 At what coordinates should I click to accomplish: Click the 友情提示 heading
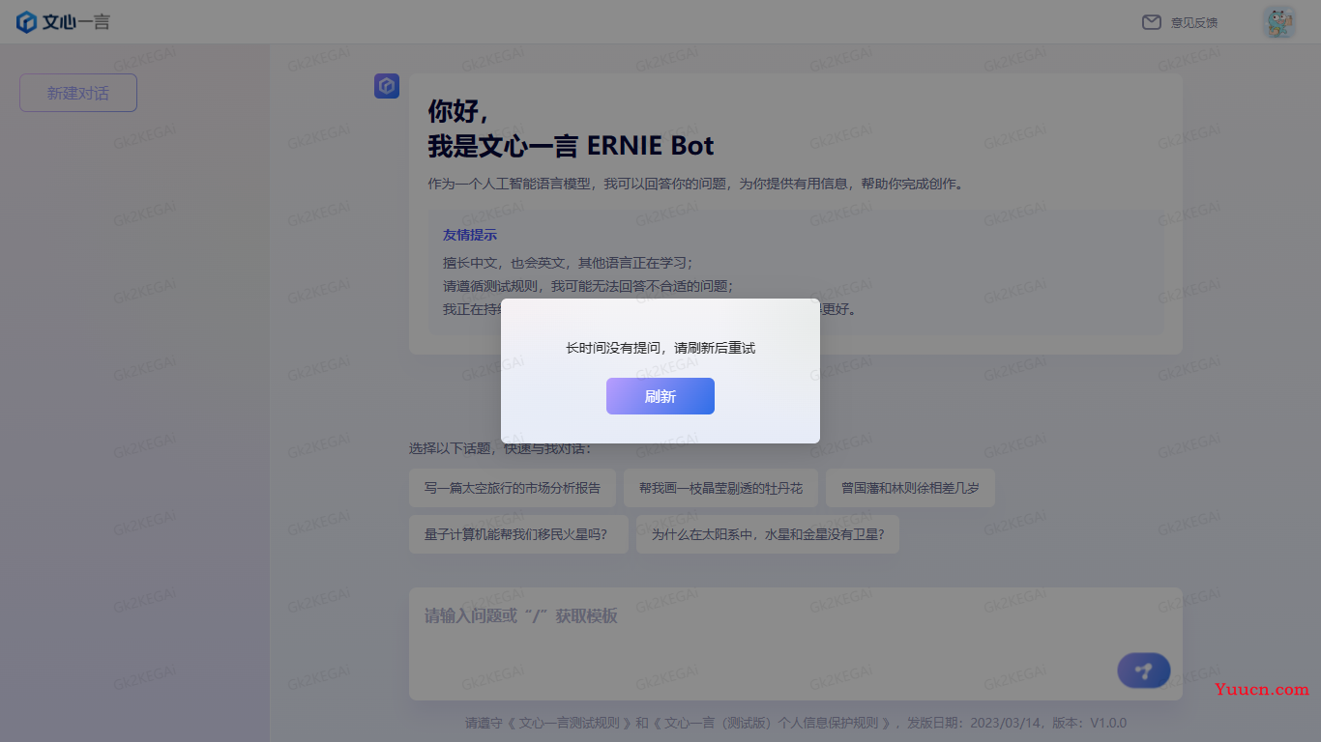click(470, 235)
